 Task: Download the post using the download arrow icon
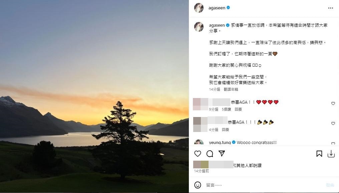click(331, 154)
